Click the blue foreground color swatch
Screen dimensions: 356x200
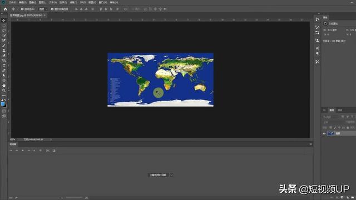click(x=2, y=104)
